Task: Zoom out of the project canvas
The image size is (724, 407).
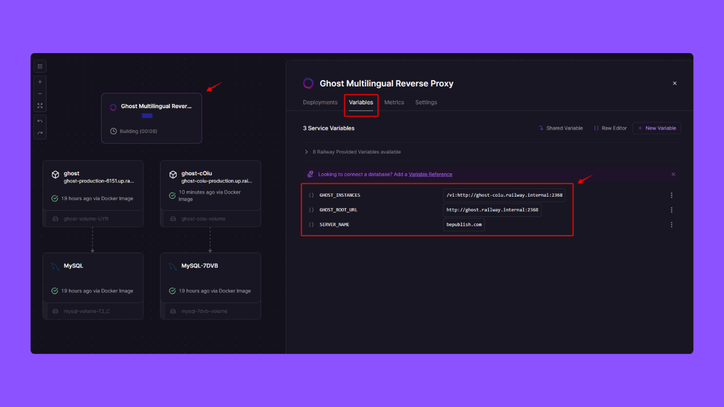Action: point(40,93)
